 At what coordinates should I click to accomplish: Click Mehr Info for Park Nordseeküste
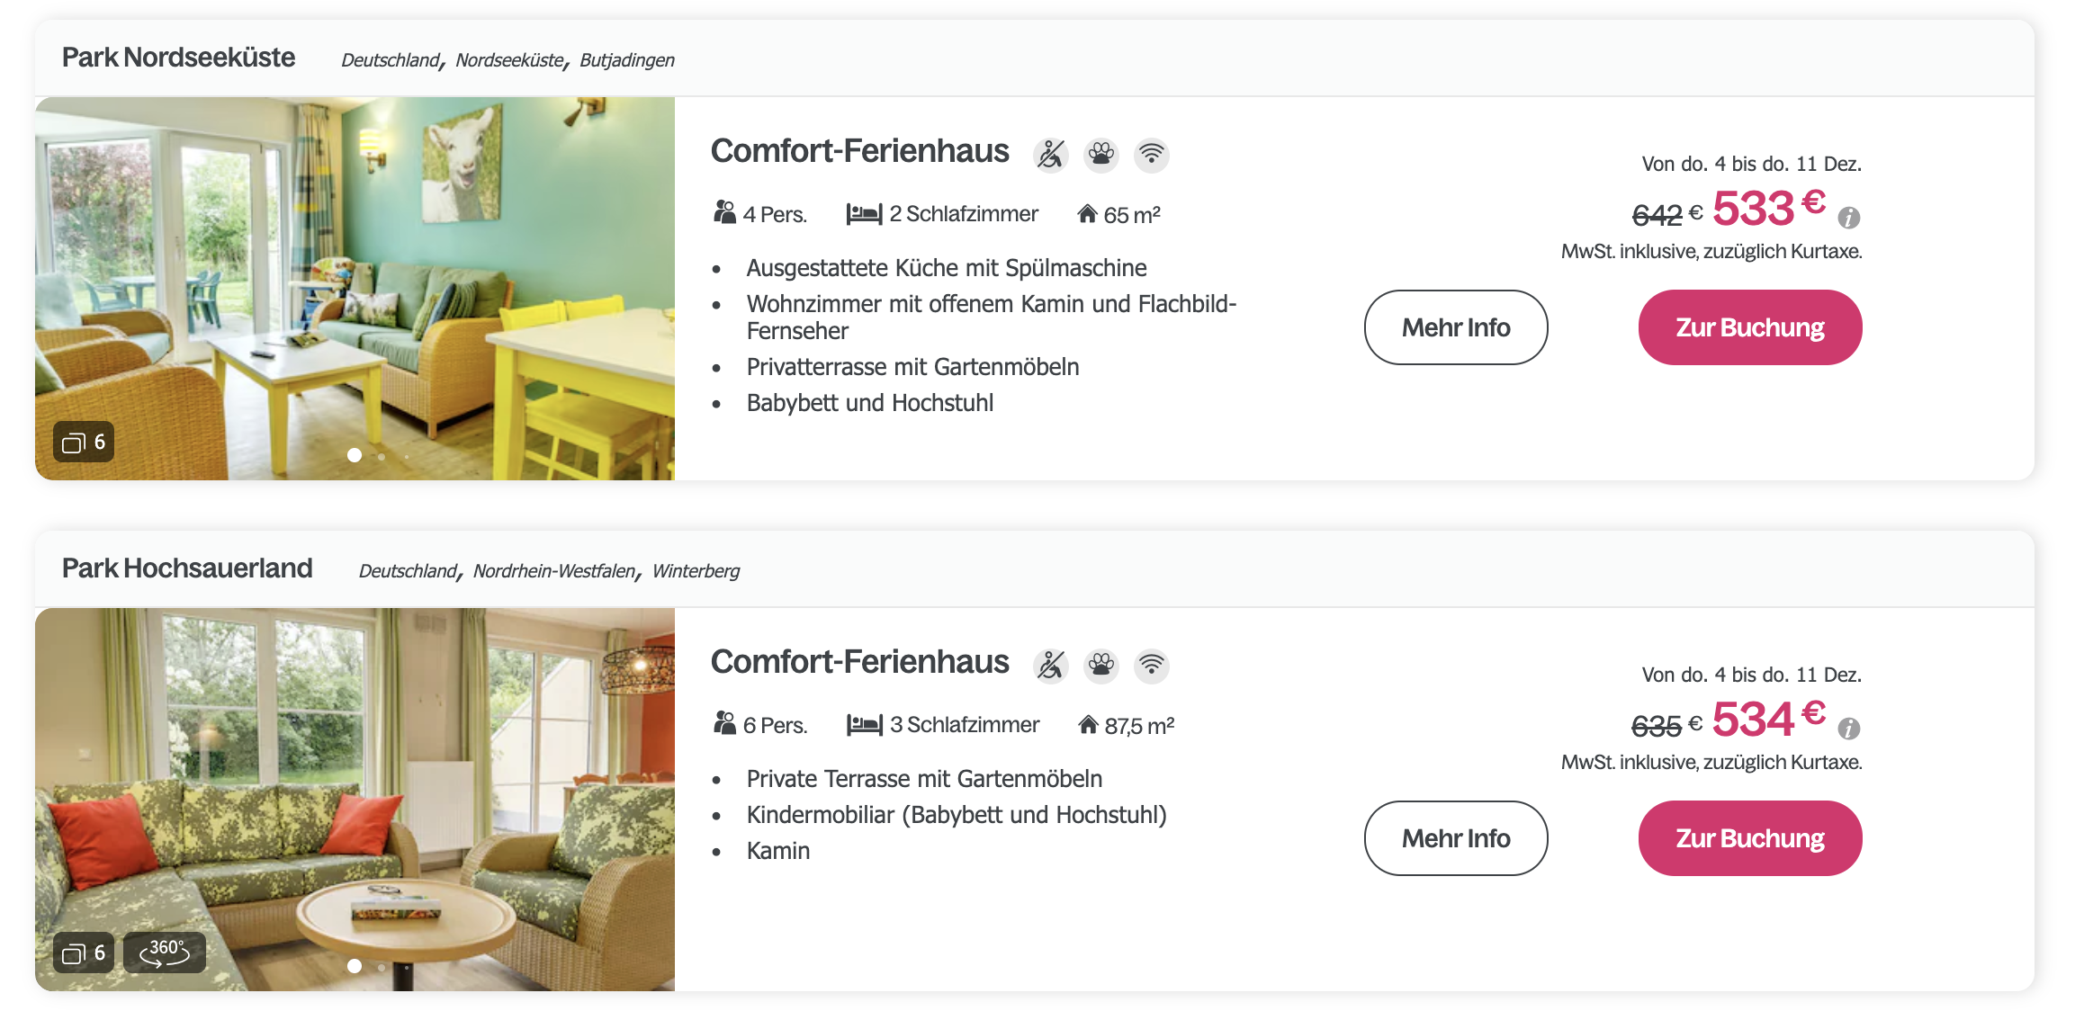[x=1455, y=327]
